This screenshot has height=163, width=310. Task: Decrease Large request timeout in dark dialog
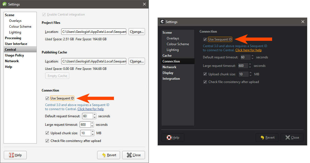click(250, 67)
